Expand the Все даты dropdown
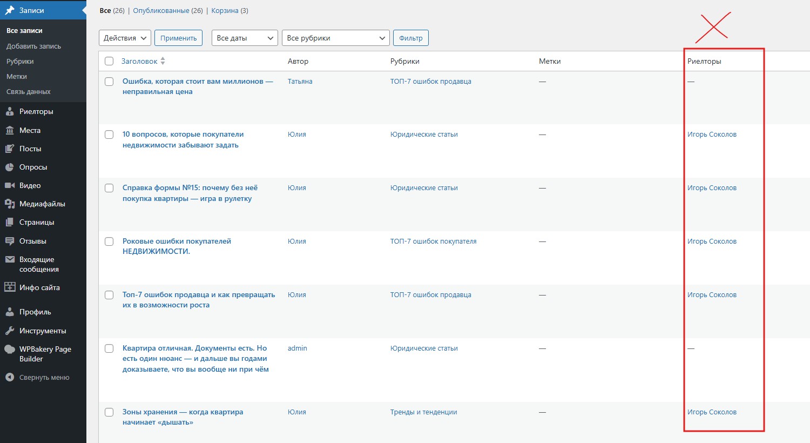The height and width of the screenshot is (443, 810). [245, 38]
